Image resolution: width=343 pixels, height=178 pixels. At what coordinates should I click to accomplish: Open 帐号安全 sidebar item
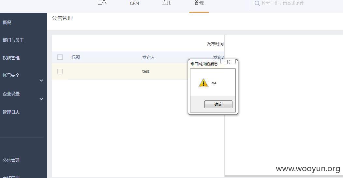tap(11, 75)
